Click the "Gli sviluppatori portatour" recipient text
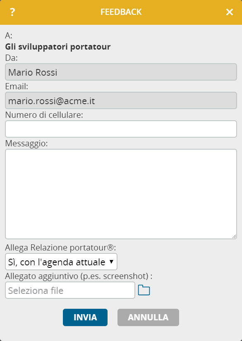Image resolution: width=242 pixels, height=341 pixels. [x=58, y=47]
